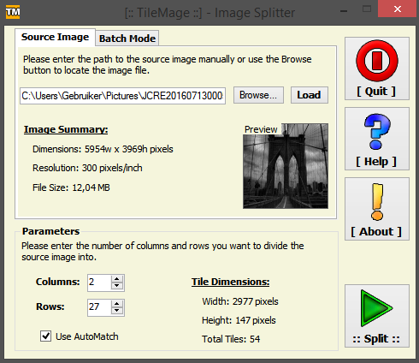
Task: Click the red Quit power icon
Action: pos(377,61)
